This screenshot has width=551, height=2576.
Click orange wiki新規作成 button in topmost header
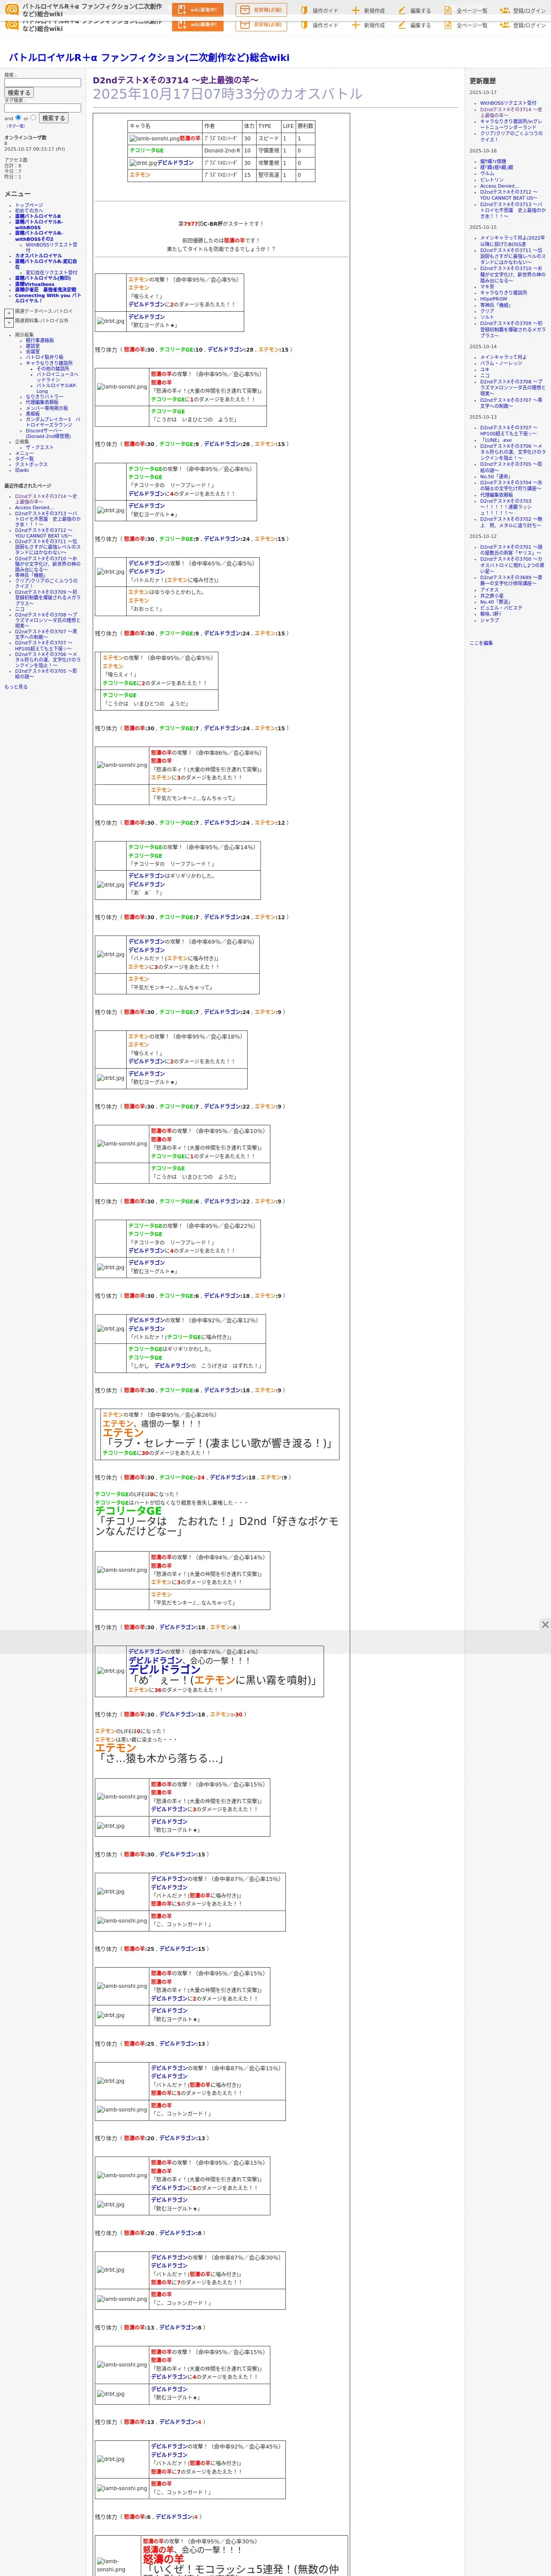tap(198, 9)
